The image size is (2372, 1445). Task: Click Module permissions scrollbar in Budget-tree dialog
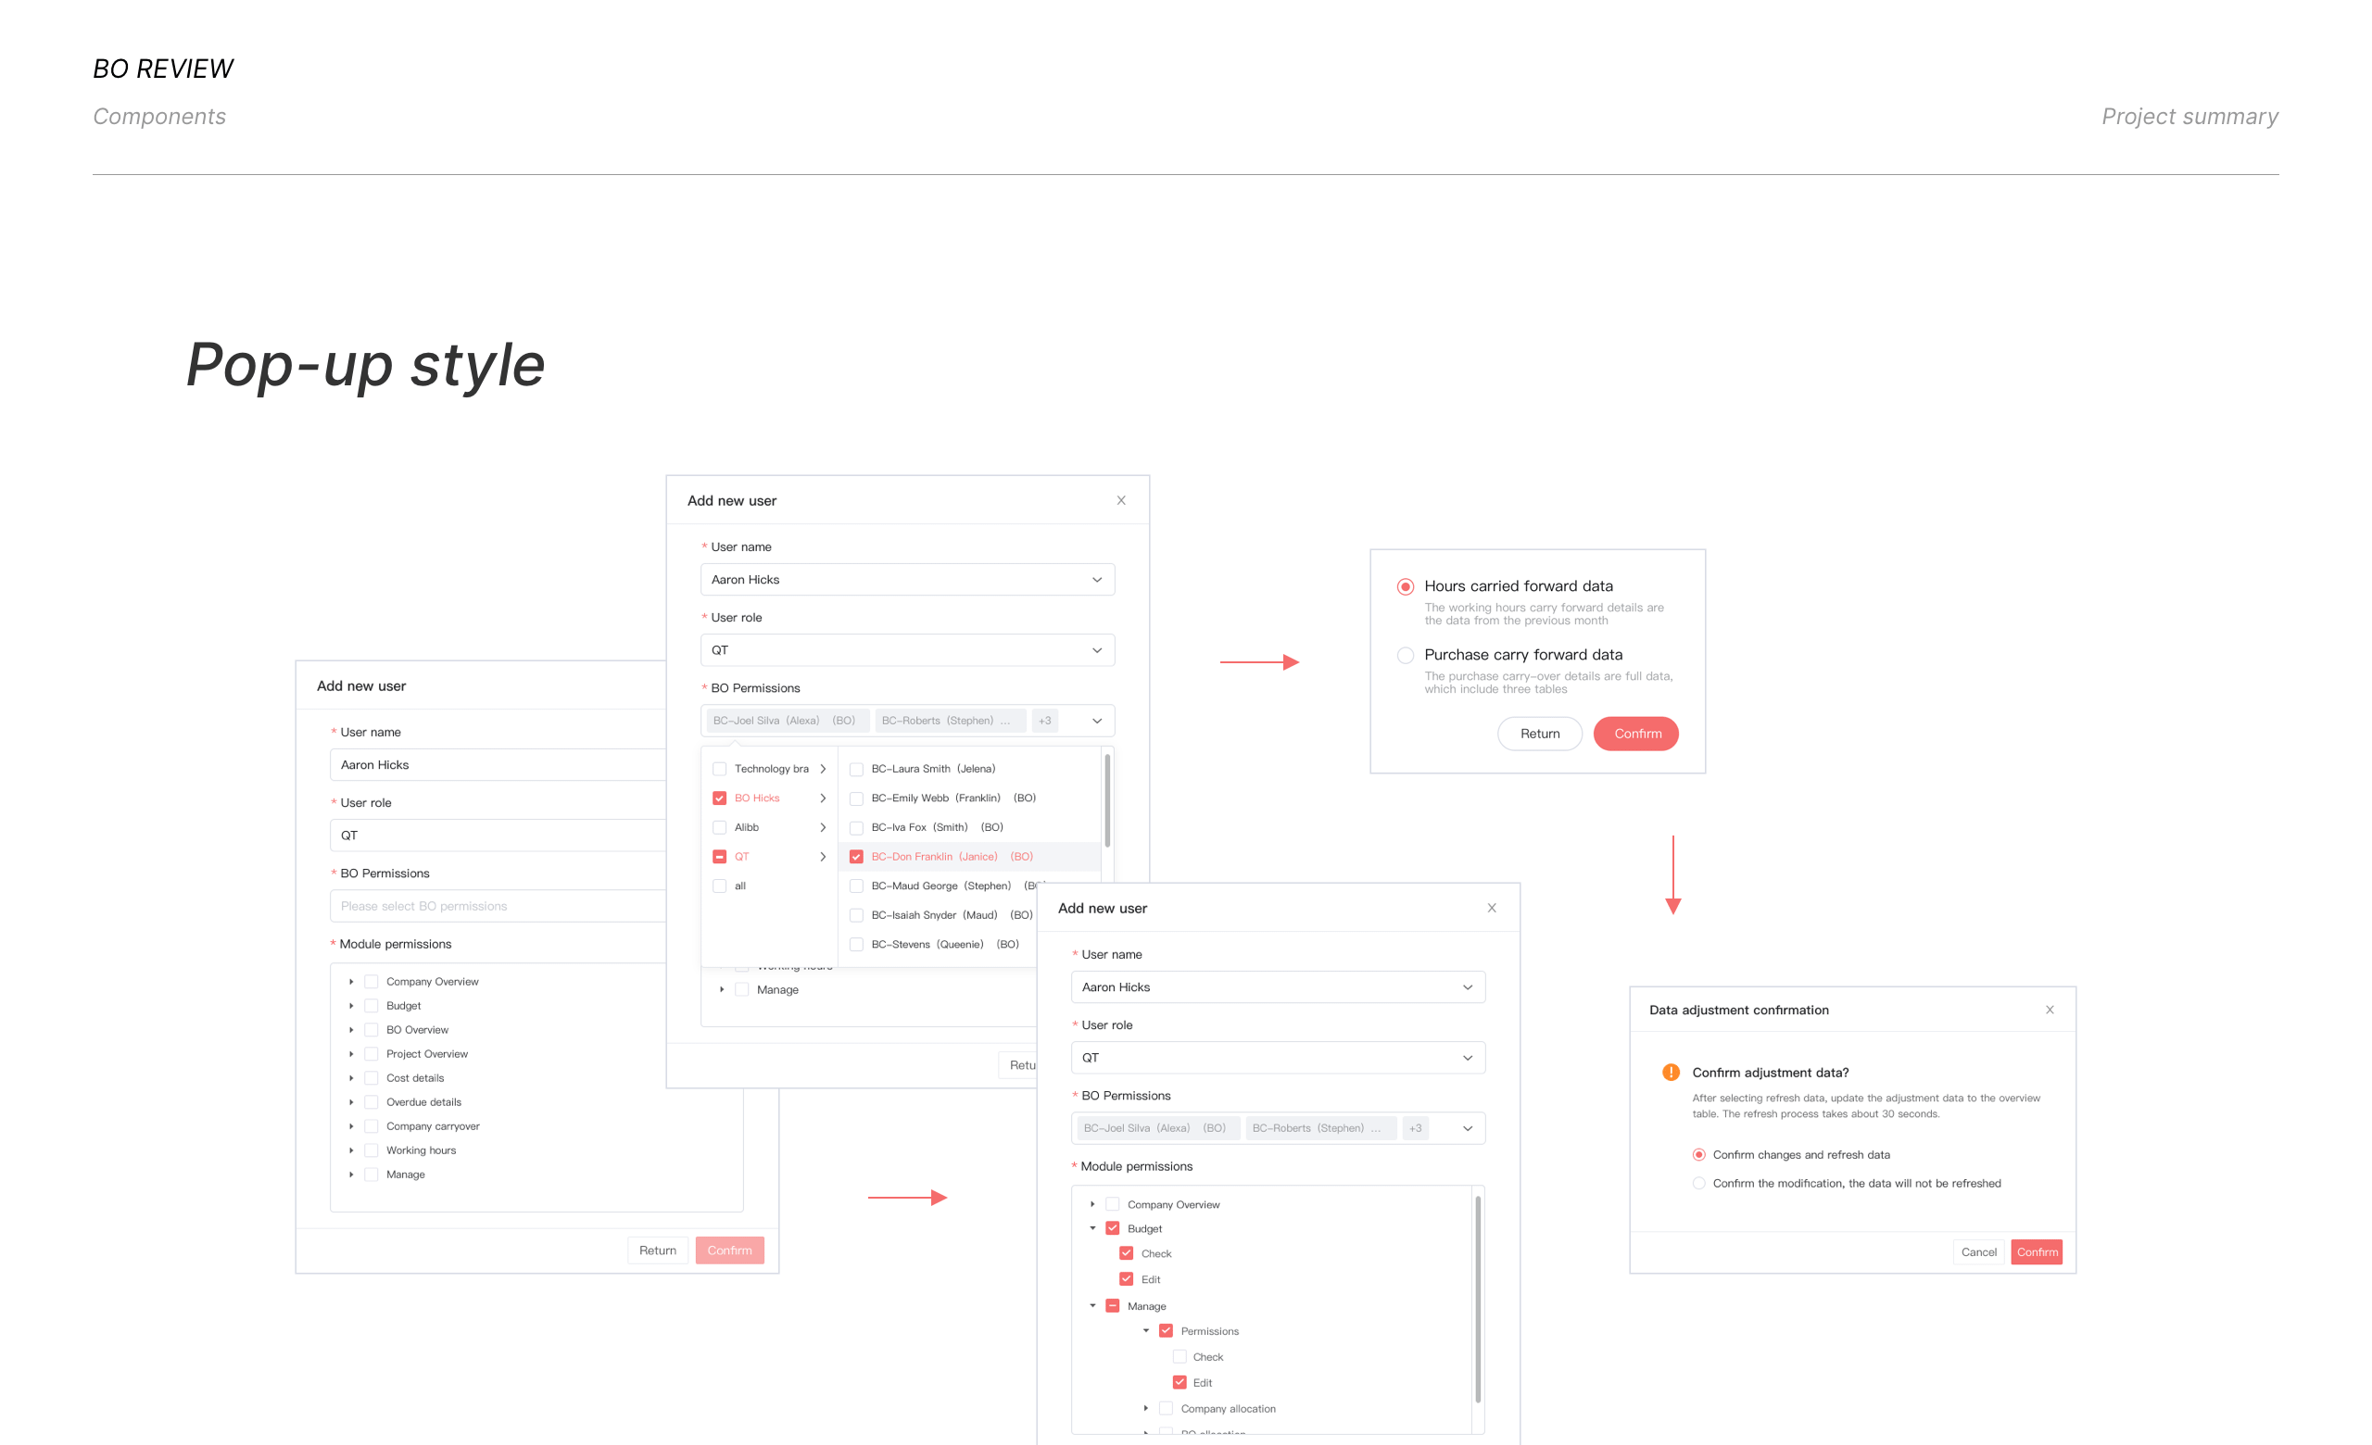coord(1478,1299)
